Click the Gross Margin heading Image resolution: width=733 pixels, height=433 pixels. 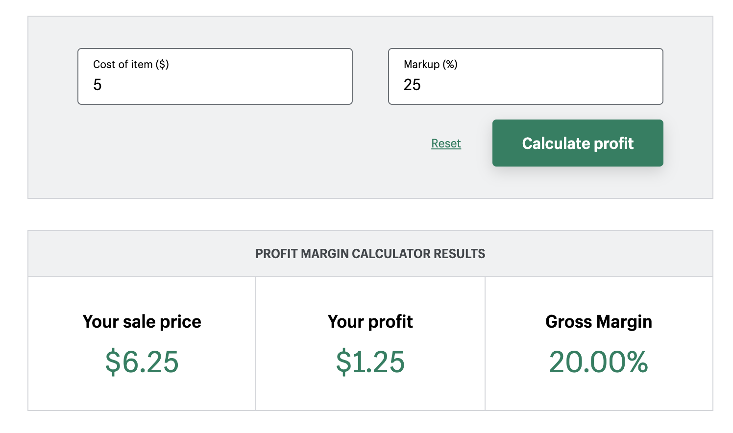(599, 322)
